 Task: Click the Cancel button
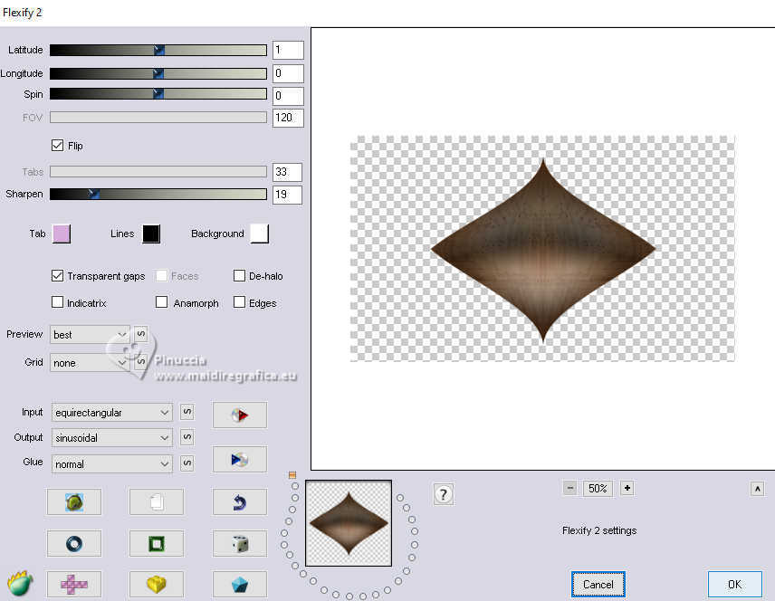pyautogui.click(x=598, y=584)
